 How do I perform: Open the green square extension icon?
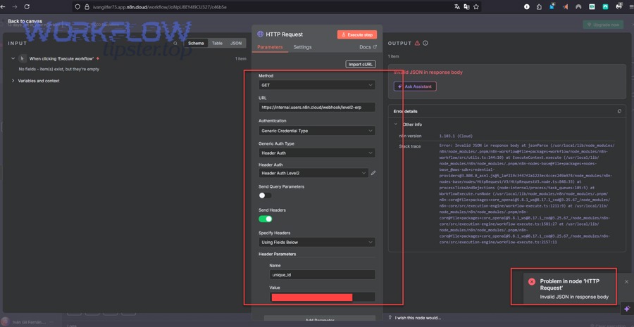592,7
